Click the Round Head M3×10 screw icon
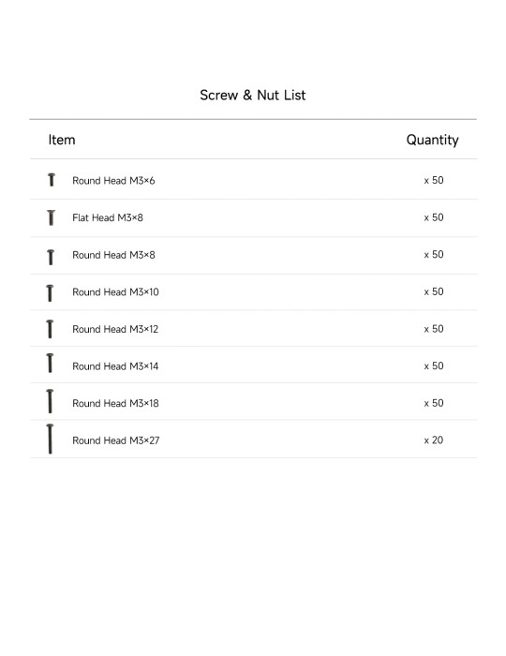 coord(50,292)
